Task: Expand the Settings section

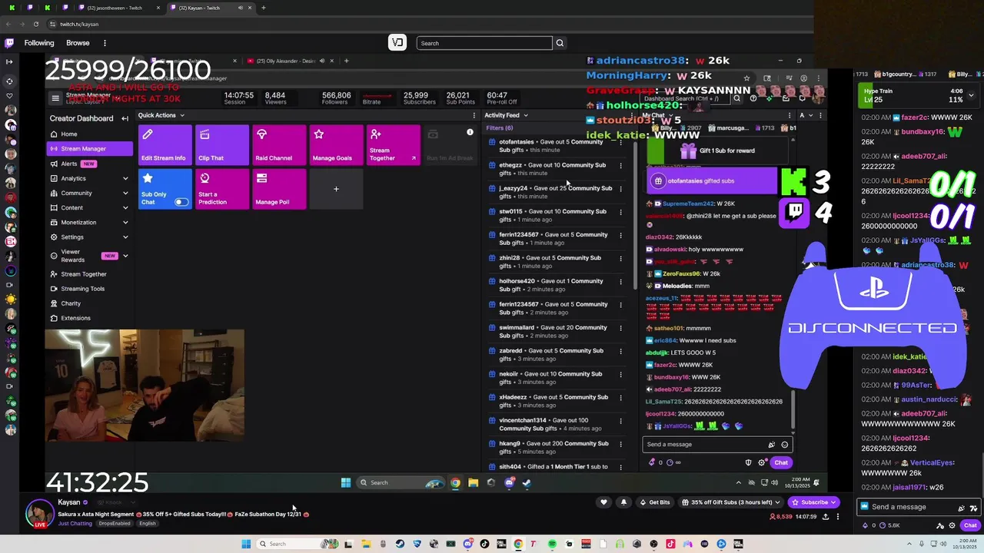Action: tap(125, 237)
